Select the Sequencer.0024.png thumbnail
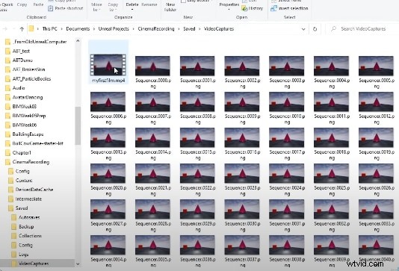 [286, 173]
